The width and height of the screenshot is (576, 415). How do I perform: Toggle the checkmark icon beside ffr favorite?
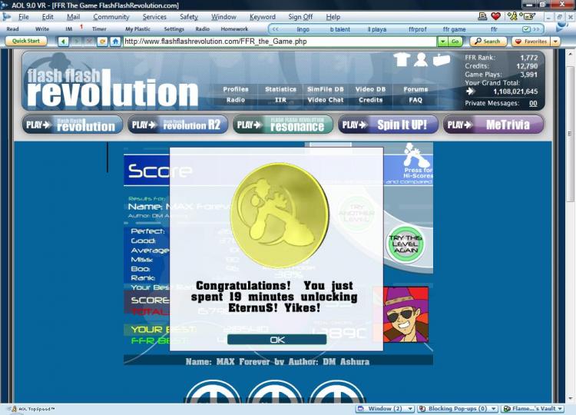coord(526,29)
